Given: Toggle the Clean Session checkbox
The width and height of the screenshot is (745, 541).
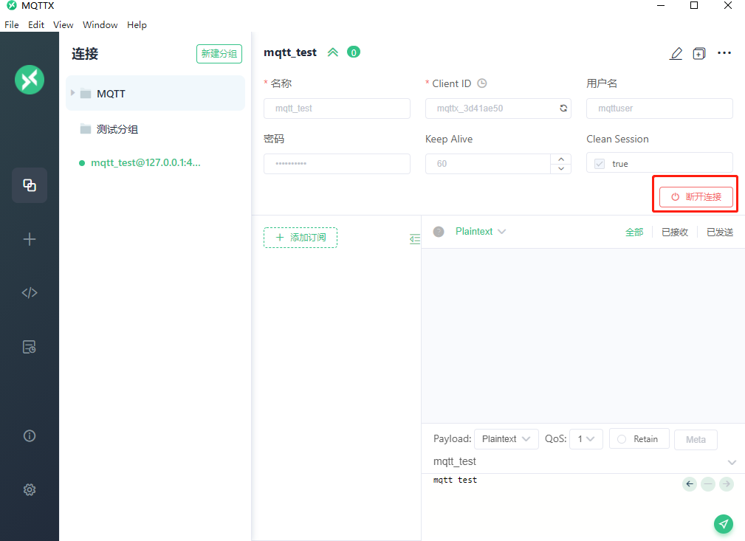Looking at the screenshot, I should click(600, 163).
